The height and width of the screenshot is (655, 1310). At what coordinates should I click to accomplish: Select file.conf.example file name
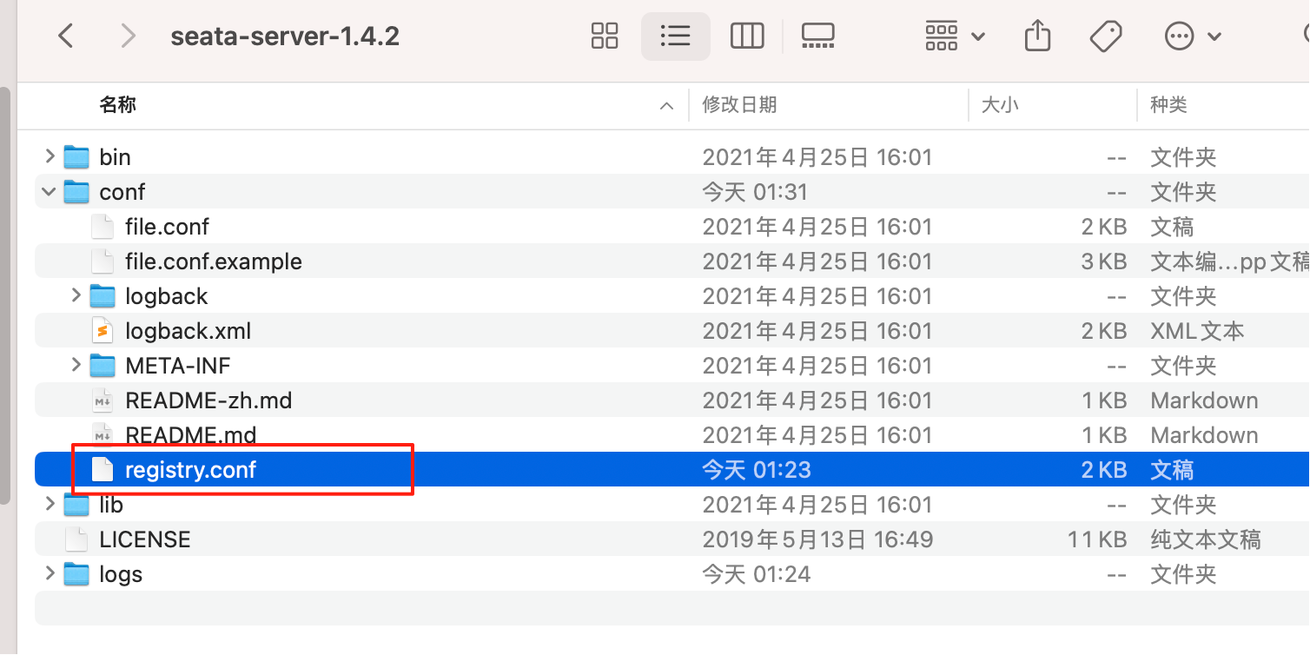pyautogui.click(x=214, y=261)
